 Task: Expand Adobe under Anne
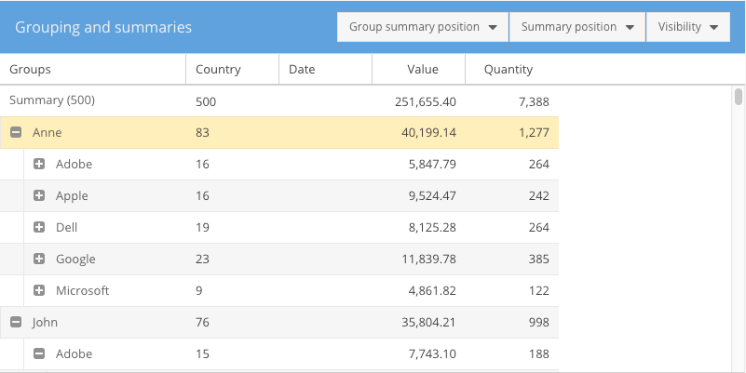click(39, 164)
